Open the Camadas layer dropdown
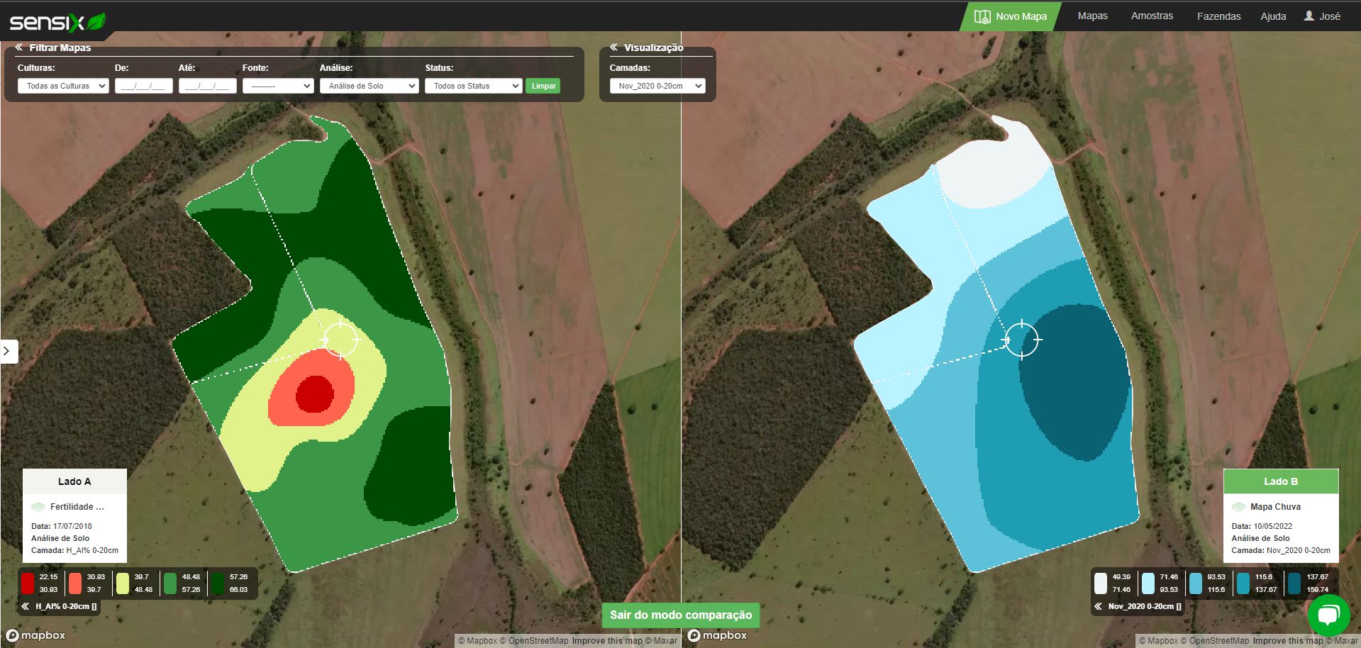The width and height of the screenshot is (1361, 648). click(x=657, y=86)
